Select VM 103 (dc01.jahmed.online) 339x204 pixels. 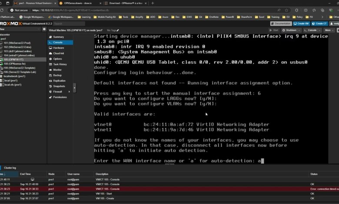(17, 51)
